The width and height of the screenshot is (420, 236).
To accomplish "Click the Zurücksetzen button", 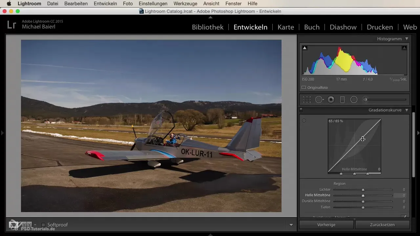I will click(383, 225).
